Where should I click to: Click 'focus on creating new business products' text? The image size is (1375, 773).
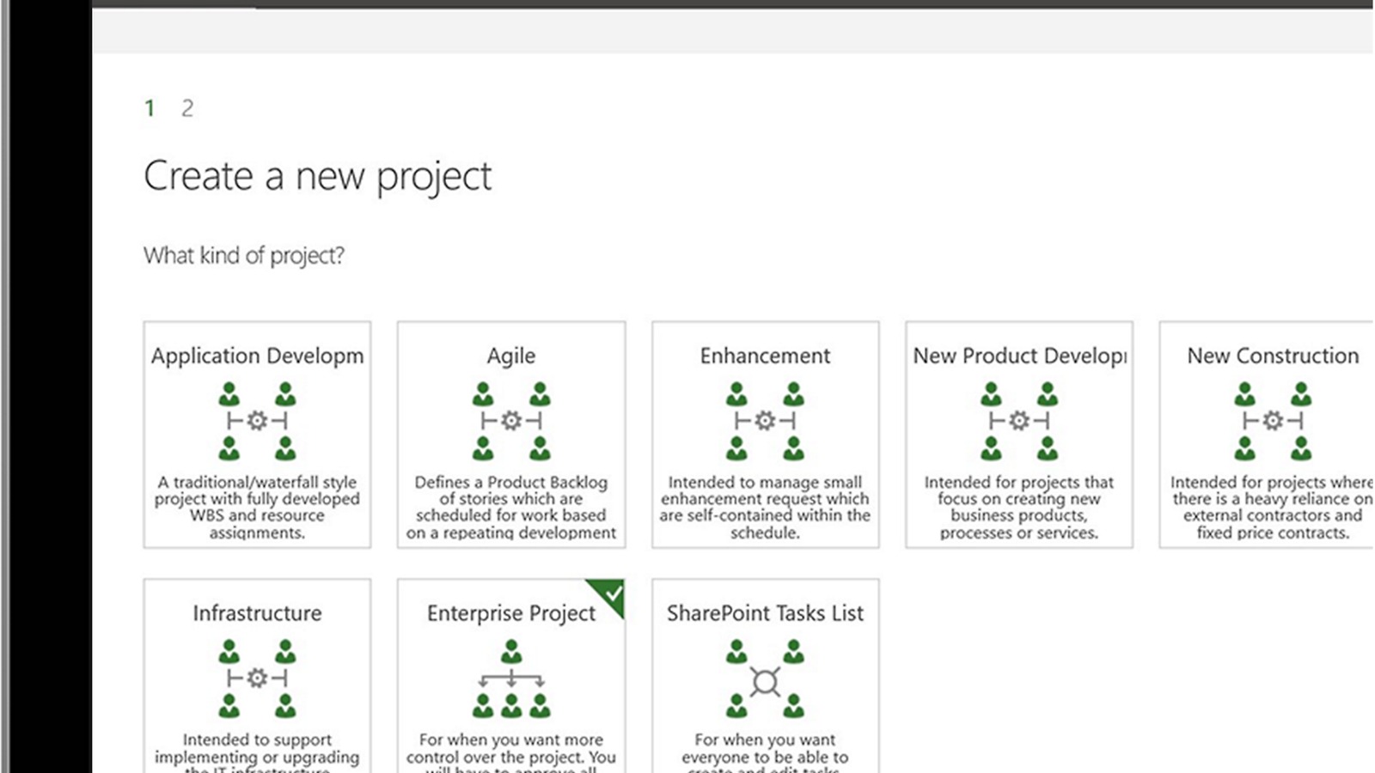click(x=1019, y=508)
